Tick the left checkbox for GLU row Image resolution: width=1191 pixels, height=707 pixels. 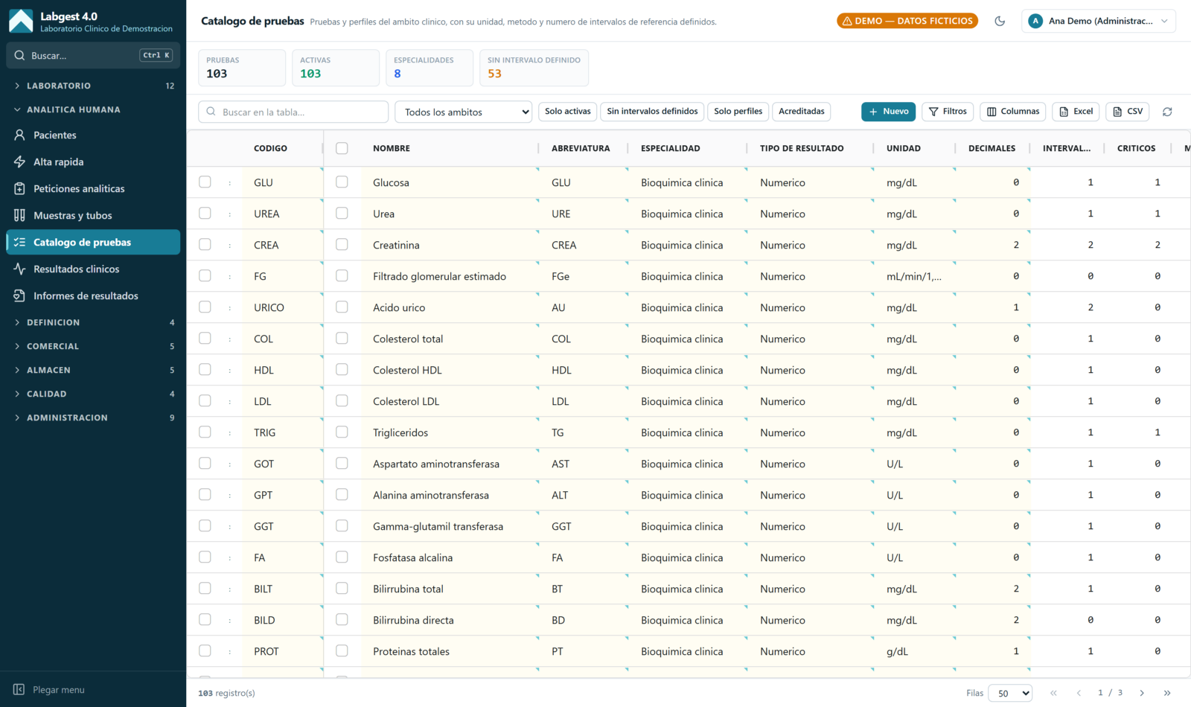(205, 182)
